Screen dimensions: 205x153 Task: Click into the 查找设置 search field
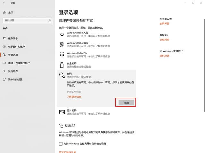pyautogui.click(x=27, y=20)
